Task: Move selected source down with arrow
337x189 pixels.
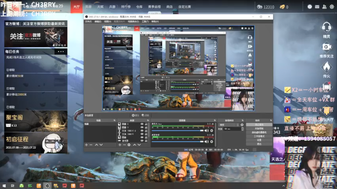Action: point(139,145)
